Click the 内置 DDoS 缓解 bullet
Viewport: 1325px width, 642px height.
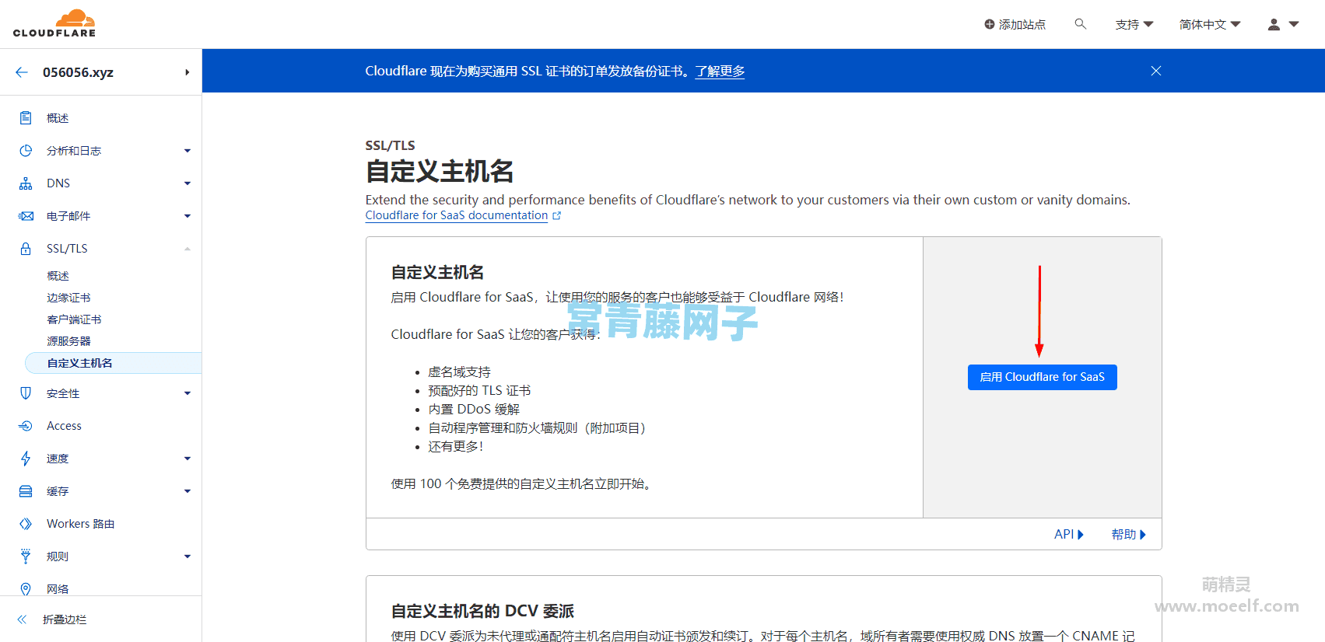(474, 410)
